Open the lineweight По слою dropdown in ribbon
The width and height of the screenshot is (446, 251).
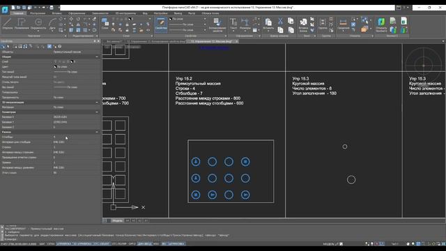[205, 30]
